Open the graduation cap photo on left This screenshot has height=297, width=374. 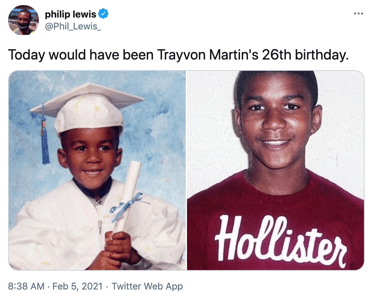(x=97, y=170)
